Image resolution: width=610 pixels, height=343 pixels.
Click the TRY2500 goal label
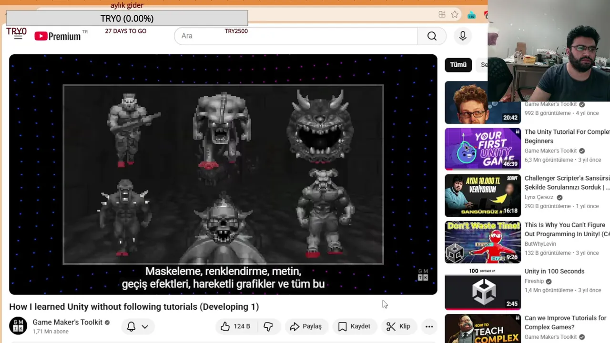pyautogui.click(x=236, y=31)
